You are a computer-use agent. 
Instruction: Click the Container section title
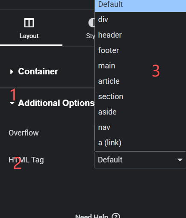(x=38, y=71)
